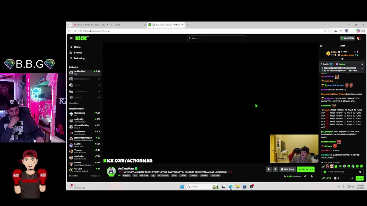Open the user profile avatar menu
The width and height of the screenshot is (367, 206).
(x=359, y=38)
